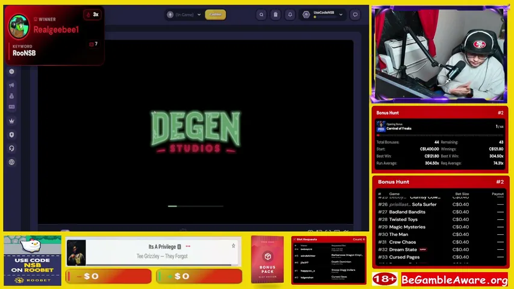The width and height of the screenshot is (514, 289).
Task: Open the language globe icon
Action: coord(11,162)
